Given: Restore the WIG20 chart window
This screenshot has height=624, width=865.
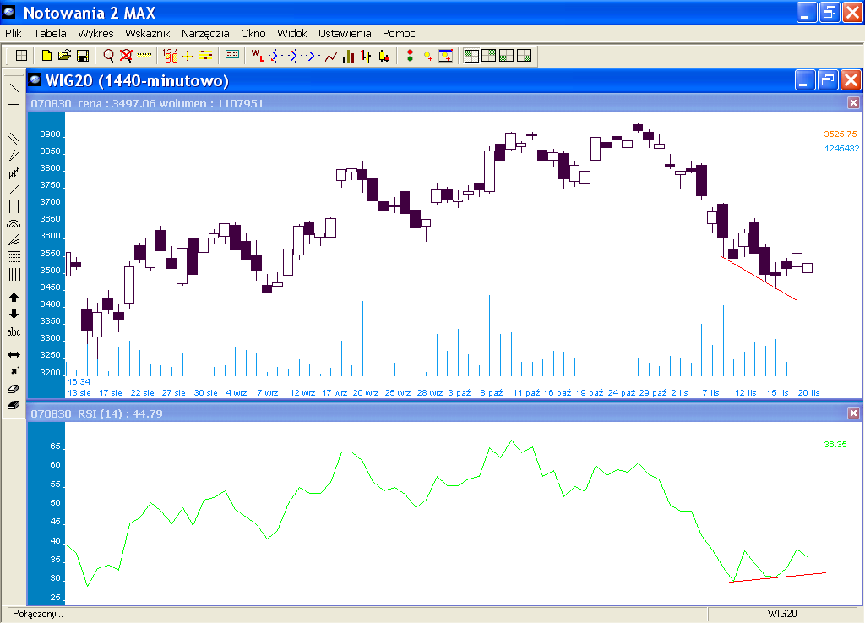Looking at the screenshot, I should pyautogui.click(x=828, y=80).
